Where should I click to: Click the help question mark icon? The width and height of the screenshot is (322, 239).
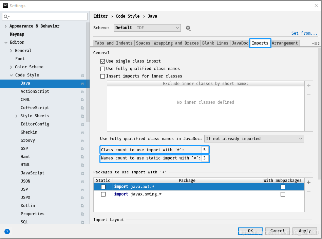pyautogui.click(x=7, y=232)
